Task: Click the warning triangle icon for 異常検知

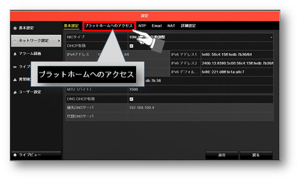Action: pyautogui.click(x=15, y=80)
